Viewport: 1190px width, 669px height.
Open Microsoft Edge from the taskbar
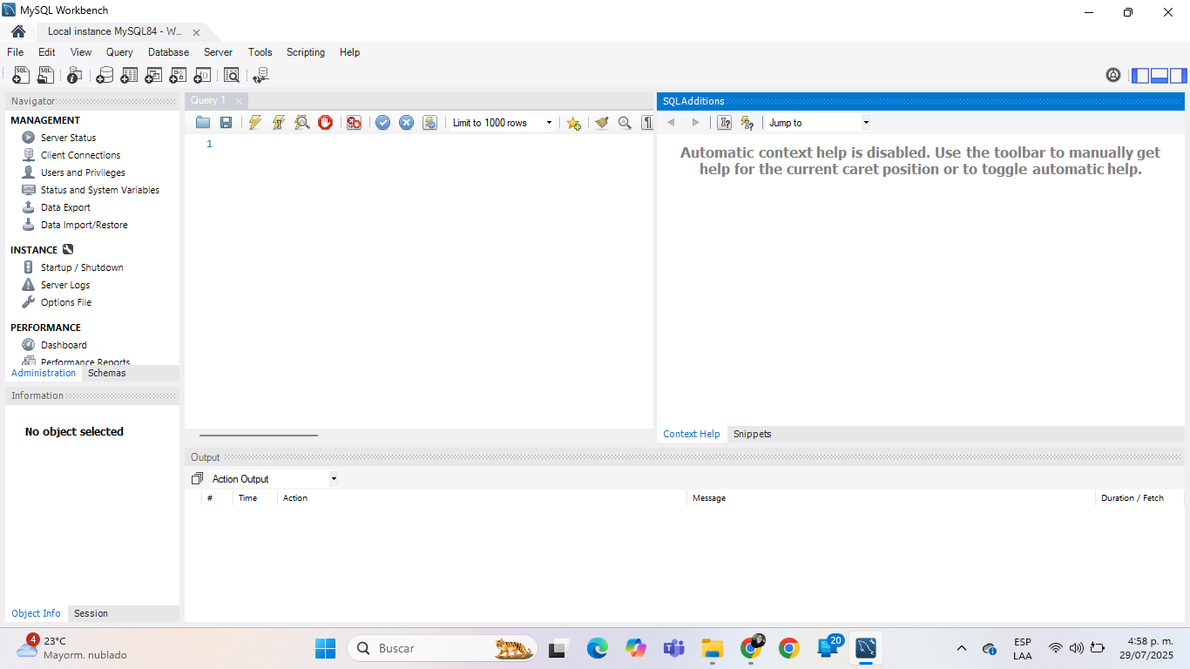click(597, 648)
